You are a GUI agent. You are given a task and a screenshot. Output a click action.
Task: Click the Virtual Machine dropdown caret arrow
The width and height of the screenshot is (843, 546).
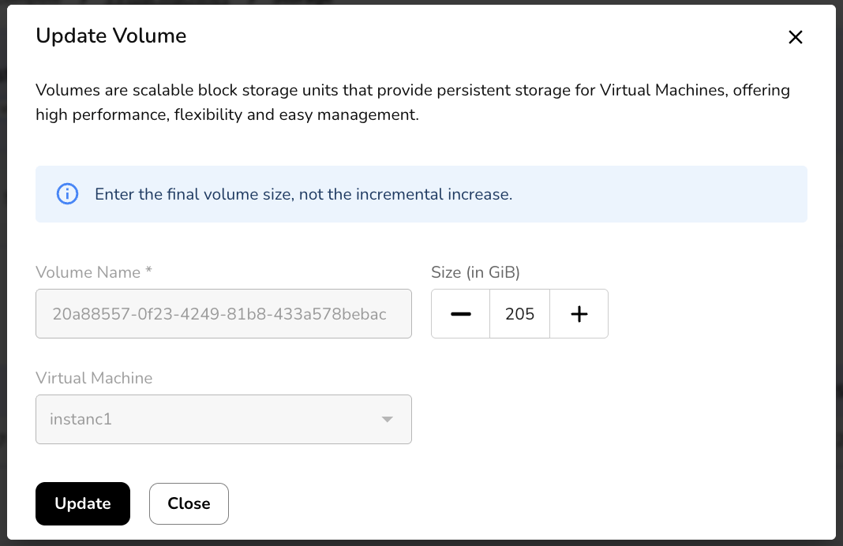pyautogui.click(x=387, y=419)
